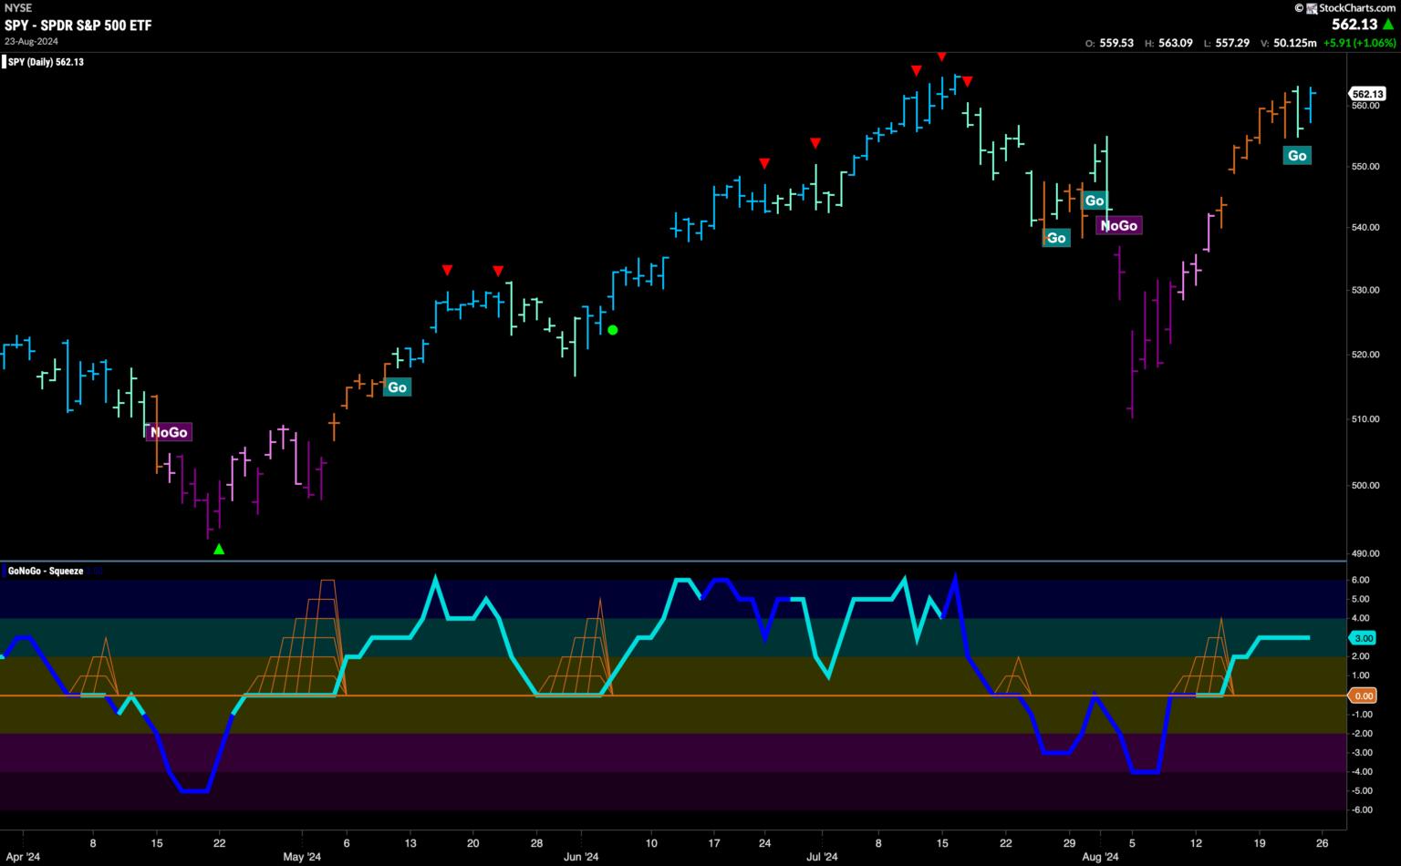Click the orange 0.00 zero-line tag
Screen dimensions: 1401x866
pyautogui.click(x=1363, y=696)
